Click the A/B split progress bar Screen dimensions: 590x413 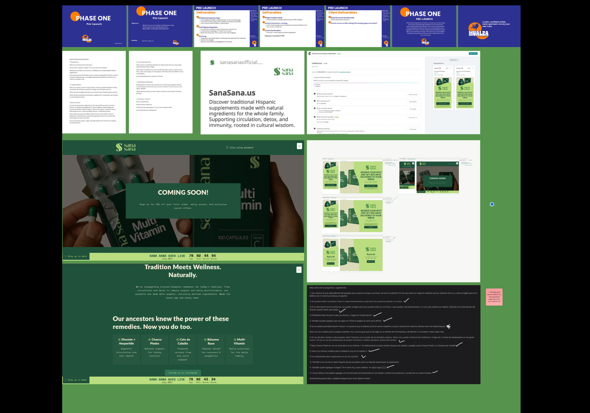(x=367, y=83)
